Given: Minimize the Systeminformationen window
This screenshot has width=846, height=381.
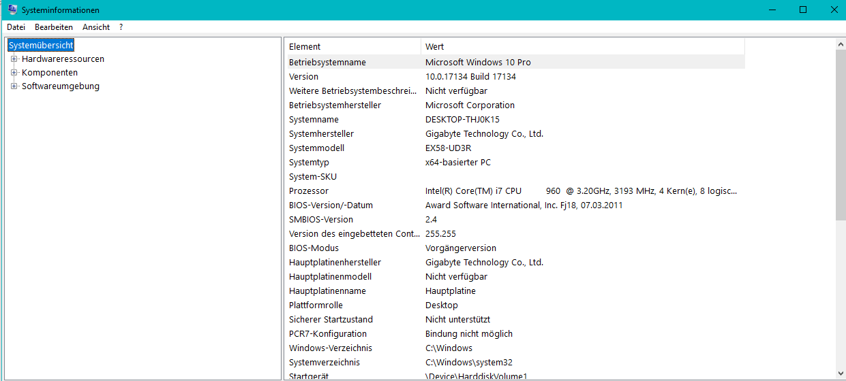Looking at the screenshot, I should click(x=772, y=10).
